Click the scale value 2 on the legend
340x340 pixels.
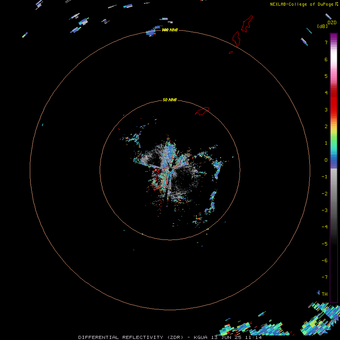(x=326, y=127)
